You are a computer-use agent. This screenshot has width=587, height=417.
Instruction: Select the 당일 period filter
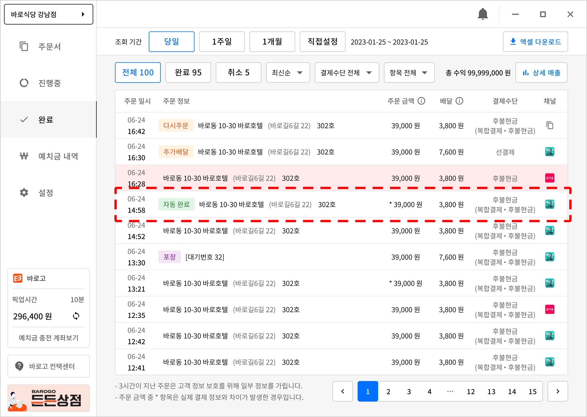coord(171,42)
